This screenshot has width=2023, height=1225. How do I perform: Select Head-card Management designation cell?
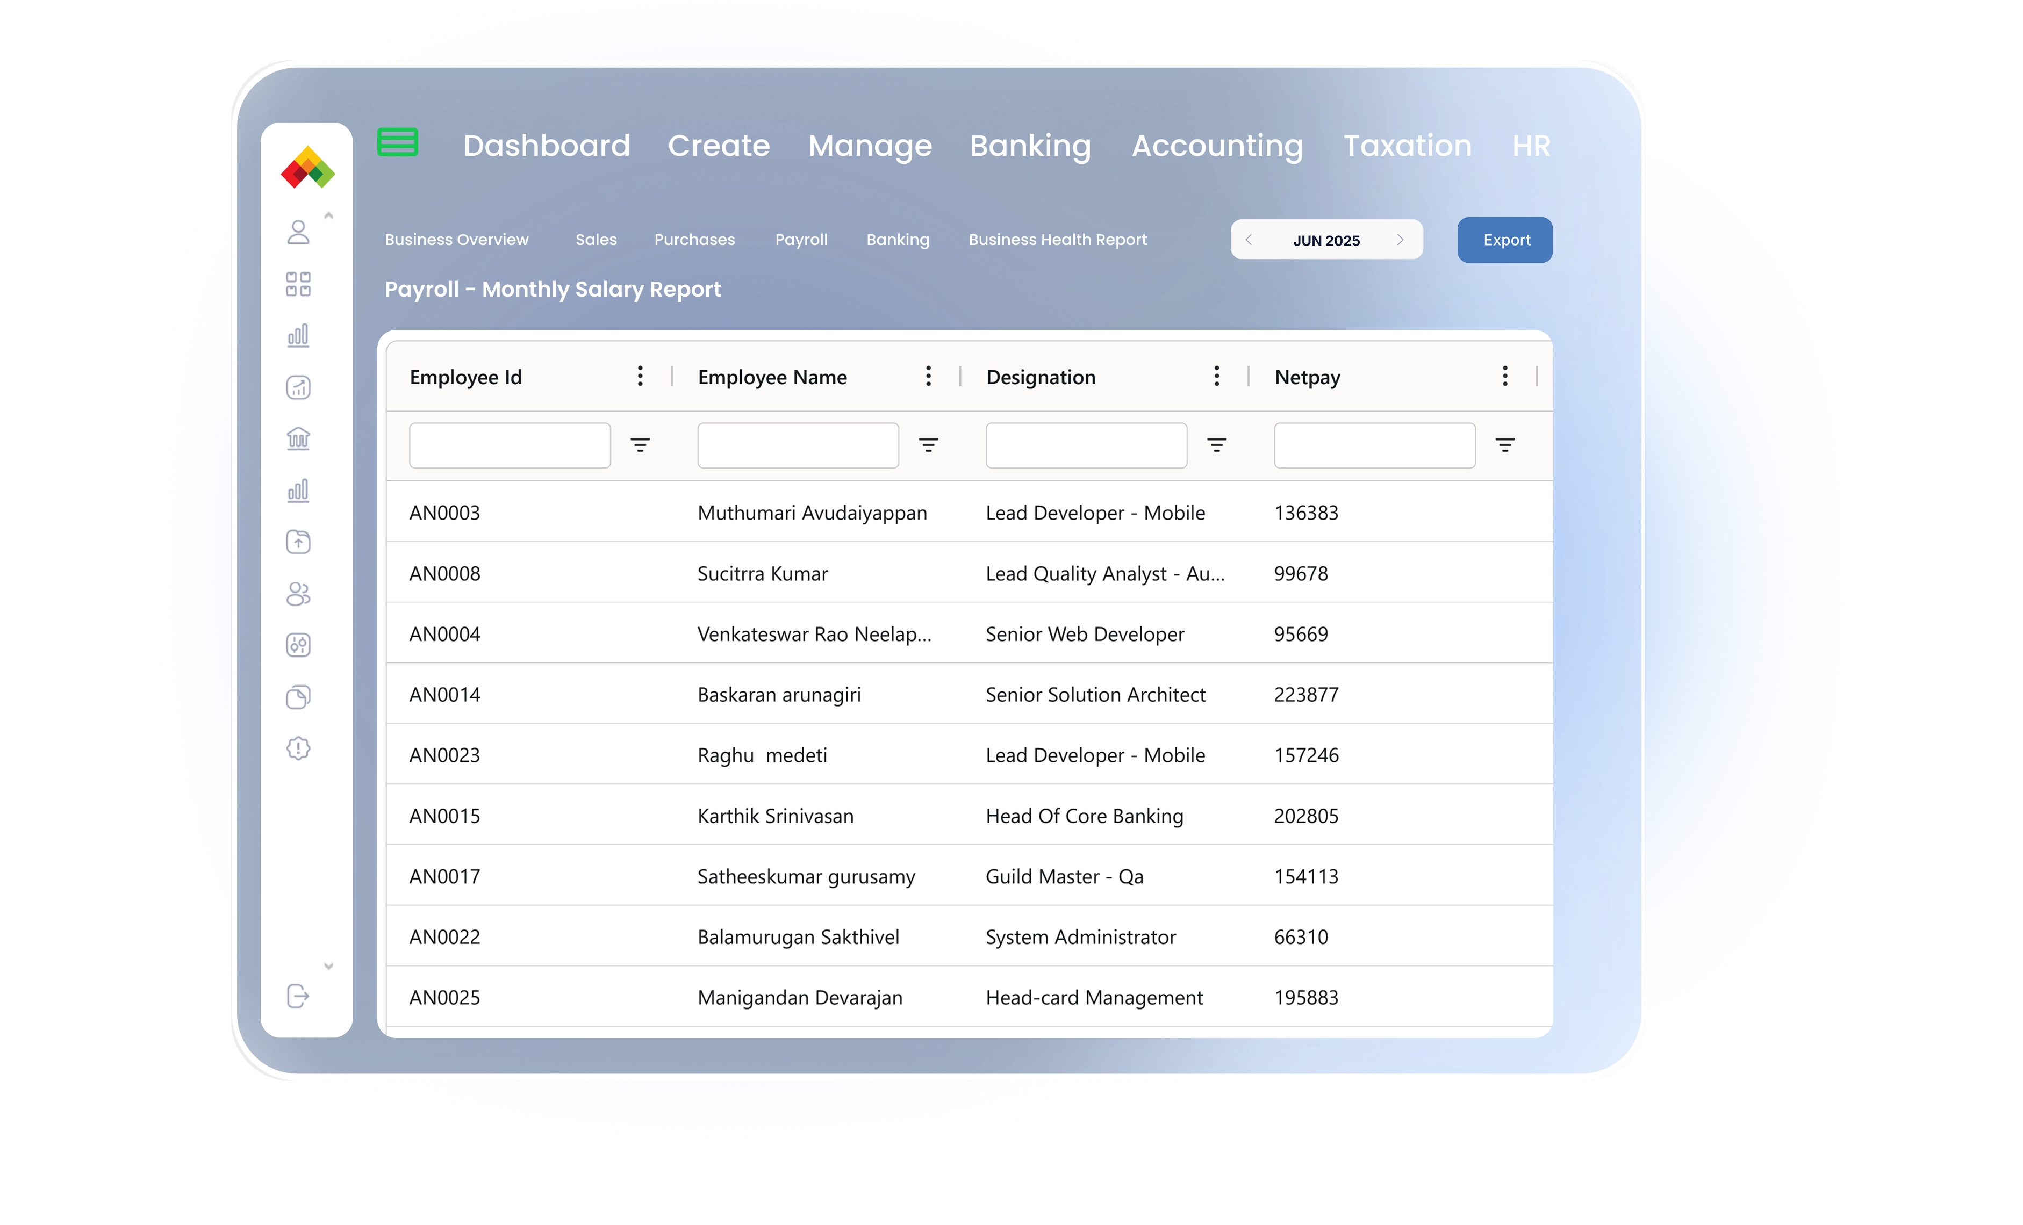(x=1094, y=998)
